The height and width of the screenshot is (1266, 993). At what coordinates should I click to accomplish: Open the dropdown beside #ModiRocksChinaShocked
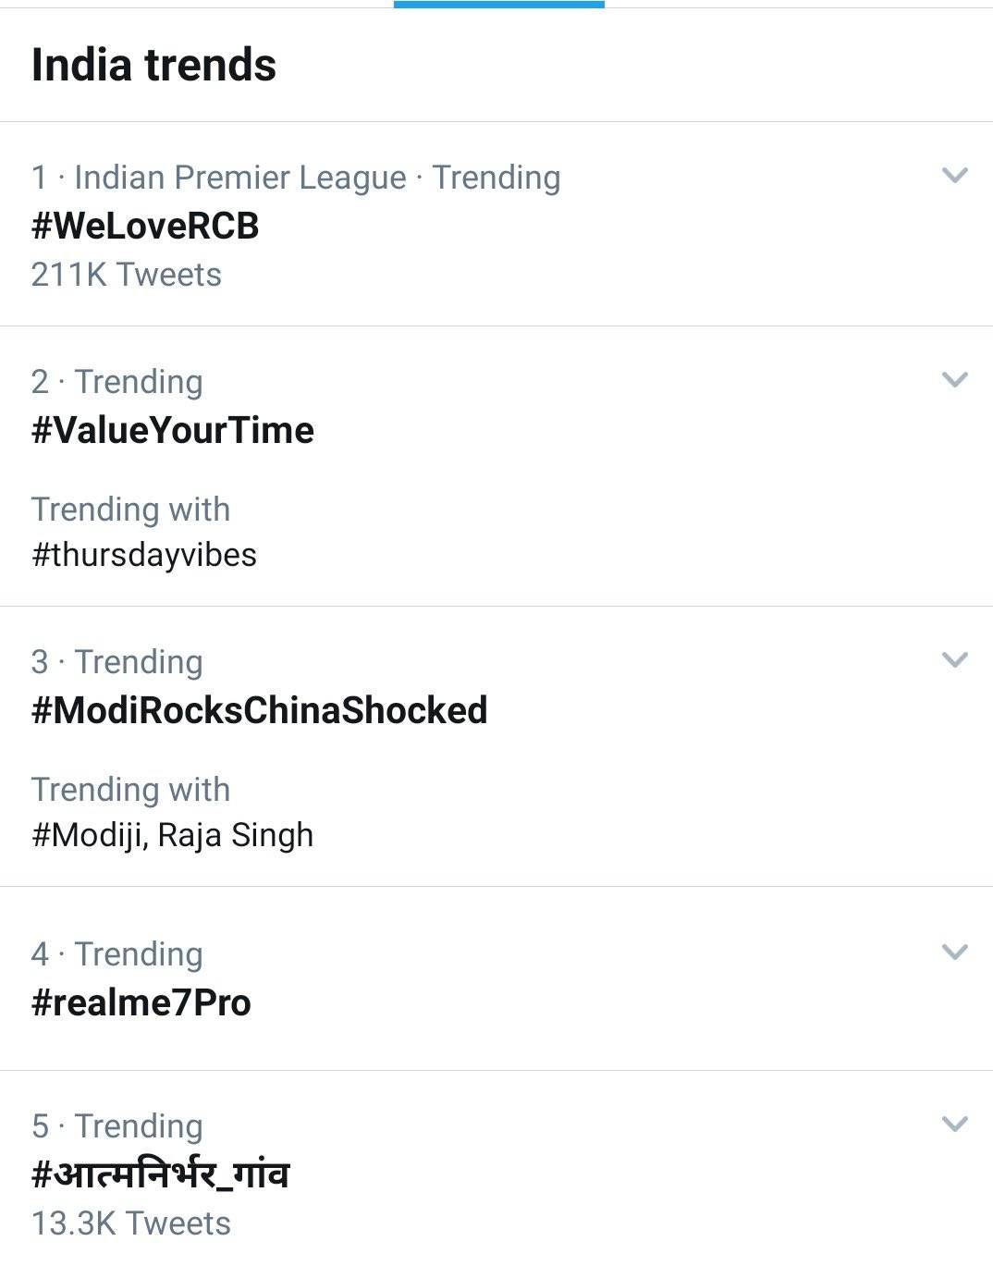click(x=953, y=658)
